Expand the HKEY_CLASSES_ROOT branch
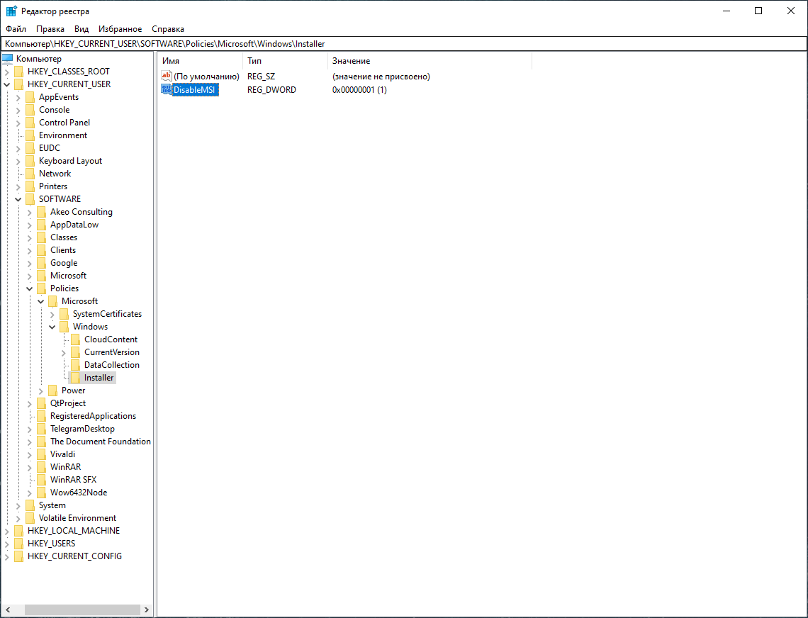This screenshot has height=618, width=808. point(6,72)
